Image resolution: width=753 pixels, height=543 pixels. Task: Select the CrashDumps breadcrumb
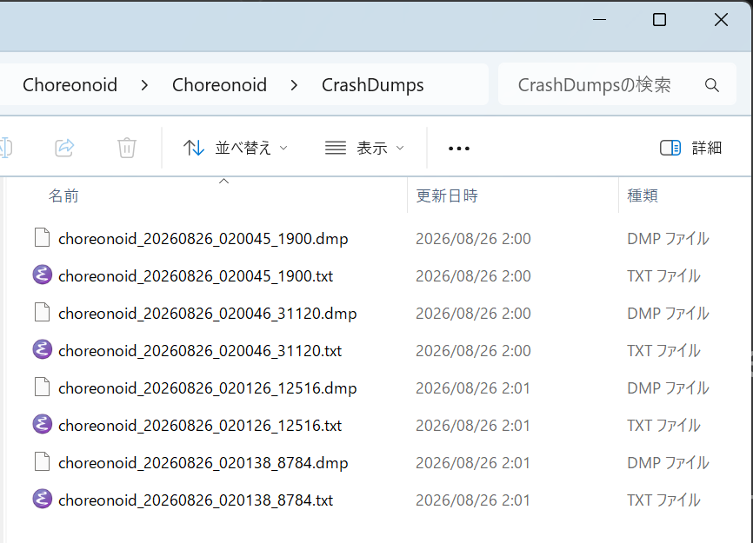[x=373, y=85]
